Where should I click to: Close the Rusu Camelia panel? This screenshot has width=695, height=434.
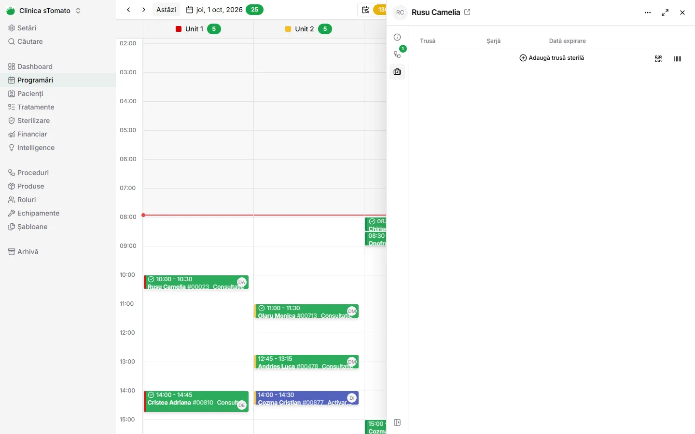pyautogui.click(x=682, y=13)
